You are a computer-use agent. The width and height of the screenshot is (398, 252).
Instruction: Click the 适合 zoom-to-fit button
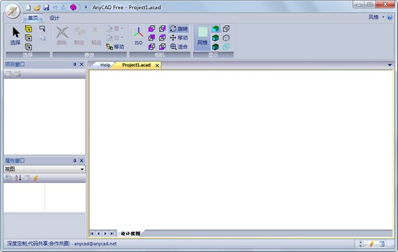pyautogui.click(x=178, y=46)
